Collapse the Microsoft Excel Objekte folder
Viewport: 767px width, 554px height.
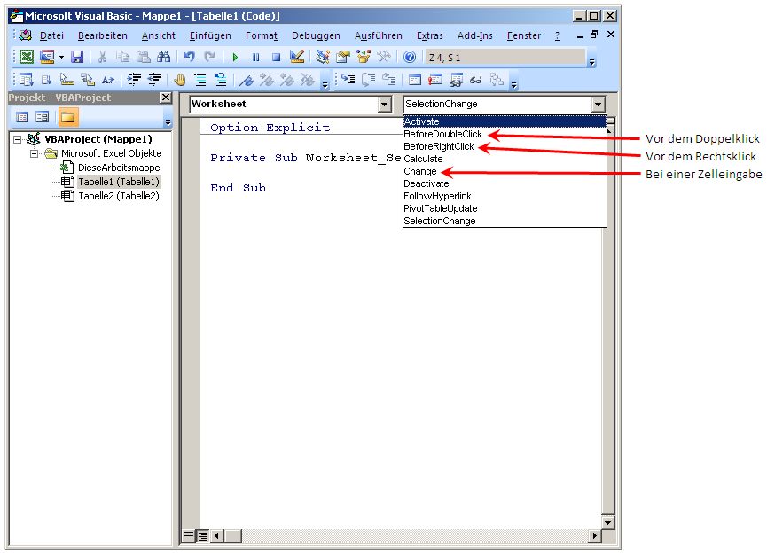coord(34,153)
